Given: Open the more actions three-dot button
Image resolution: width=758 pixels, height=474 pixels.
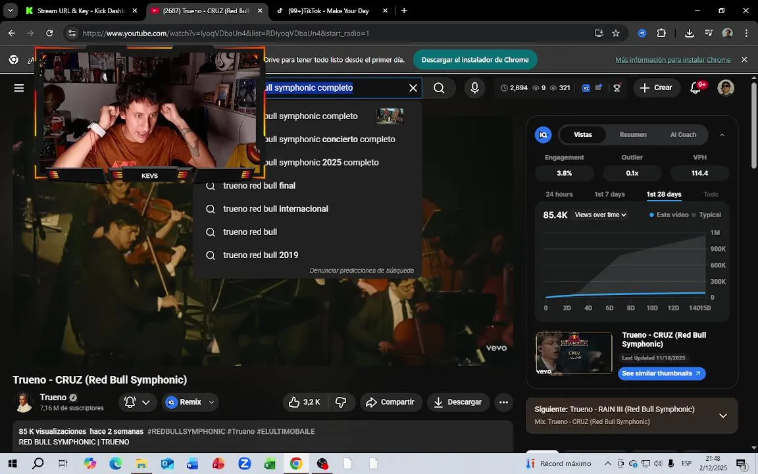Looking at the screenshot, I should click(504, 402).
